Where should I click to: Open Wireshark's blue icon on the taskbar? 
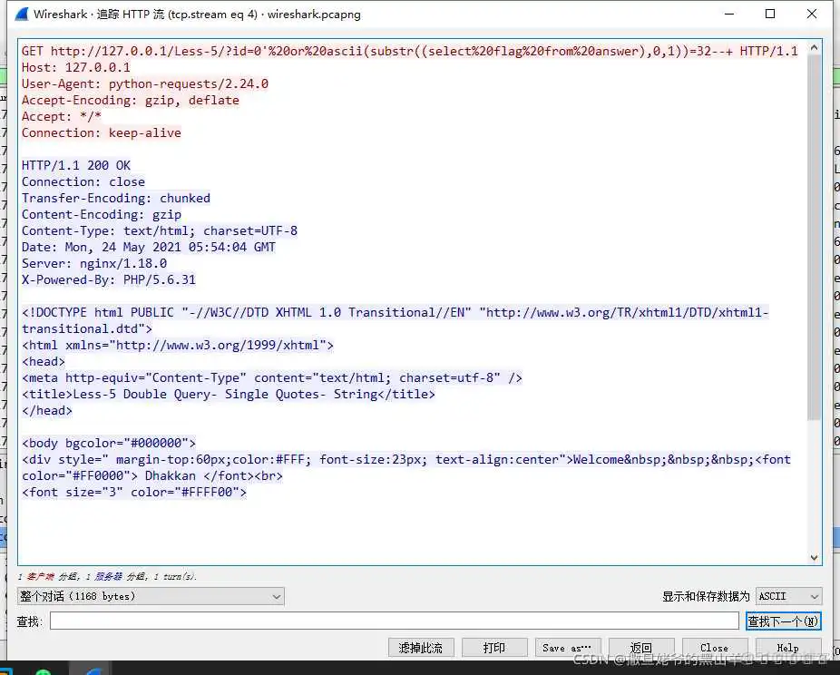(x=93, y=670)
